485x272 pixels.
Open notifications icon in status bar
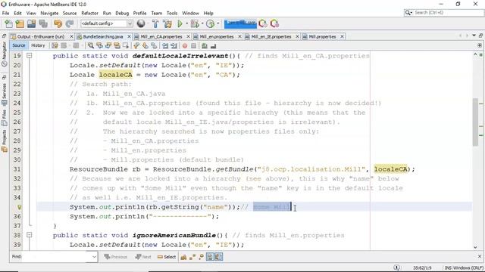pos(396,267)
